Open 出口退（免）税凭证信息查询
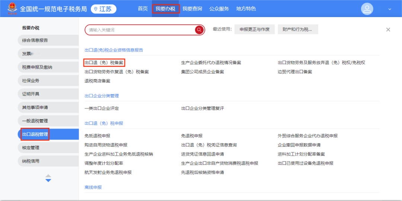 tap(209, 145)
